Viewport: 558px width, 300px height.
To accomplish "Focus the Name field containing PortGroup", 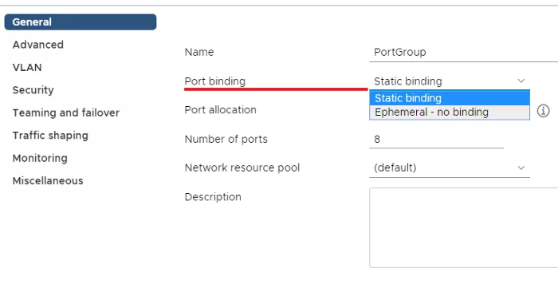I will click(x=463, y=53).
